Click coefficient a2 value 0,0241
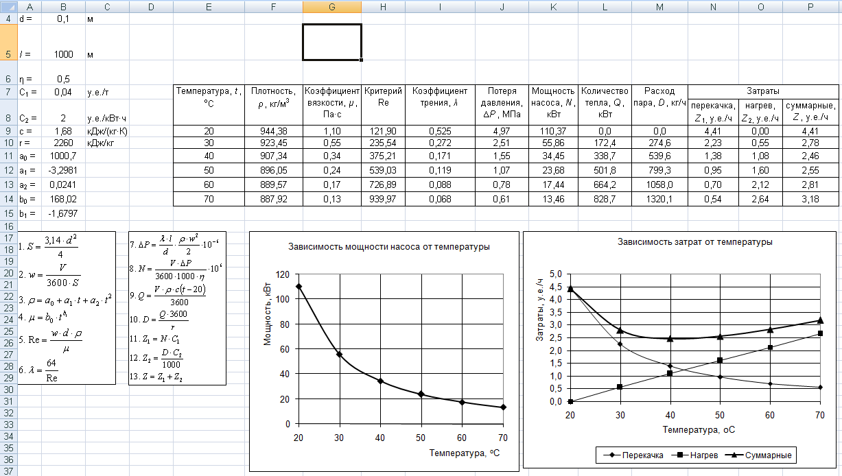 point(62,185)
